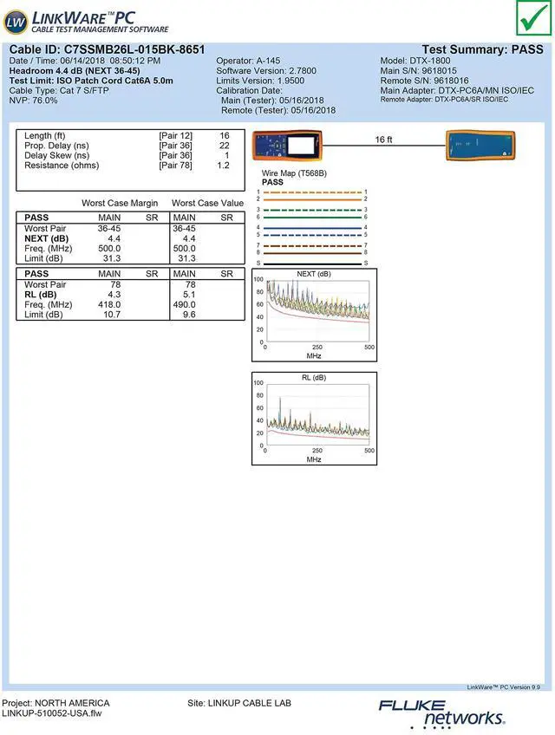Click the Fluke Networks logo

tap(441, 712)
